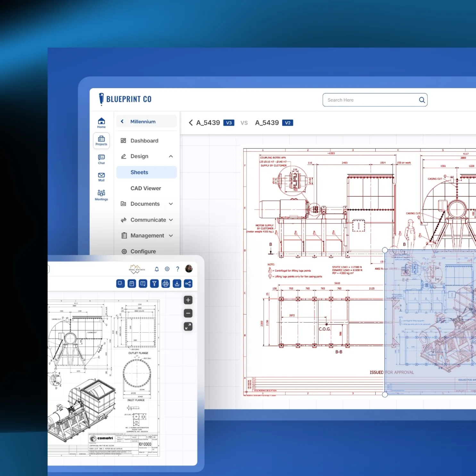Viewport: 476px width, 476px height.
Task: Expand the Management section
Action: 171,236
